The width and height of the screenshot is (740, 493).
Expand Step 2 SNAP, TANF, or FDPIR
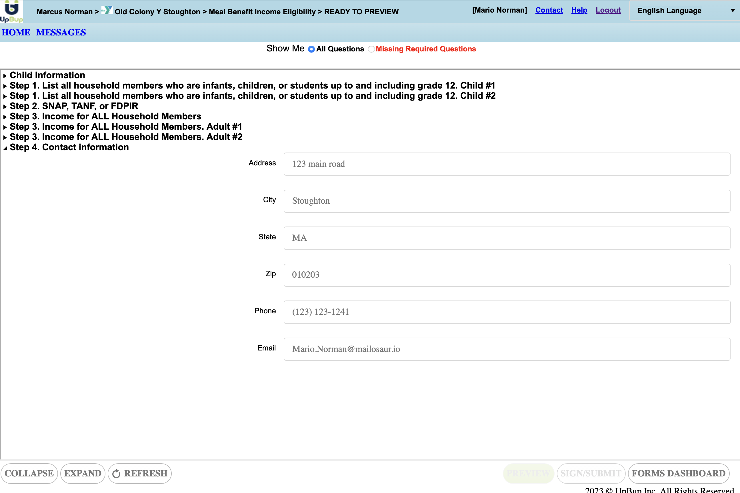74,106
